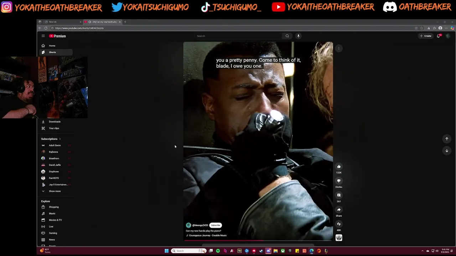Open Spotify from the taskbar
The image size is (456, 256).
pos(218,251)
